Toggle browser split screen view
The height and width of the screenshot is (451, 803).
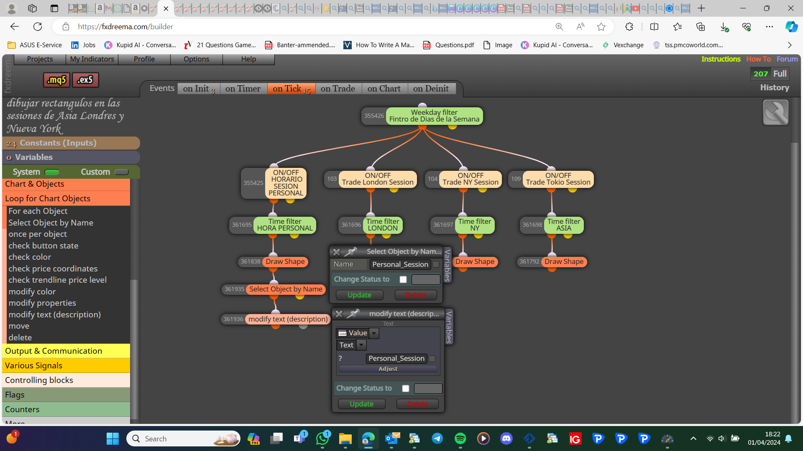tap(654, 27)
